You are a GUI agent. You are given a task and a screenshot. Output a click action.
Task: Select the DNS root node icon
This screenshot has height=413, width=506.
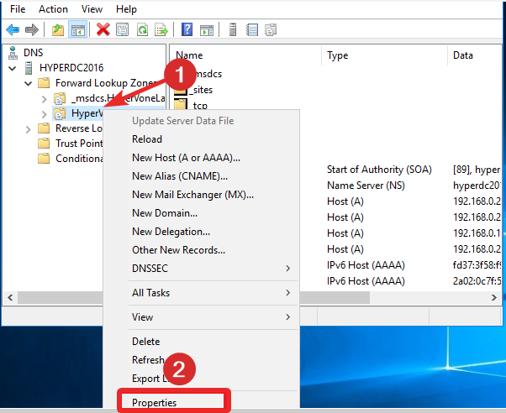tap(13, 53)
